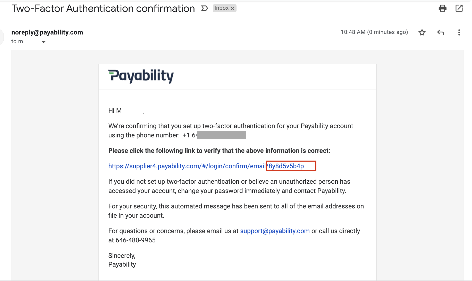Image resolution: width=472 pixels, height=281 pixels.
Task: Click the 'to m' recipient text
Action: (17, 41)
